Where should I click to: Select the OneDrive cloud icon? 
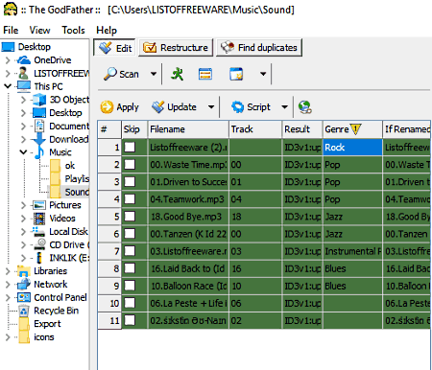pyautogui.click(x=24, y=60)
